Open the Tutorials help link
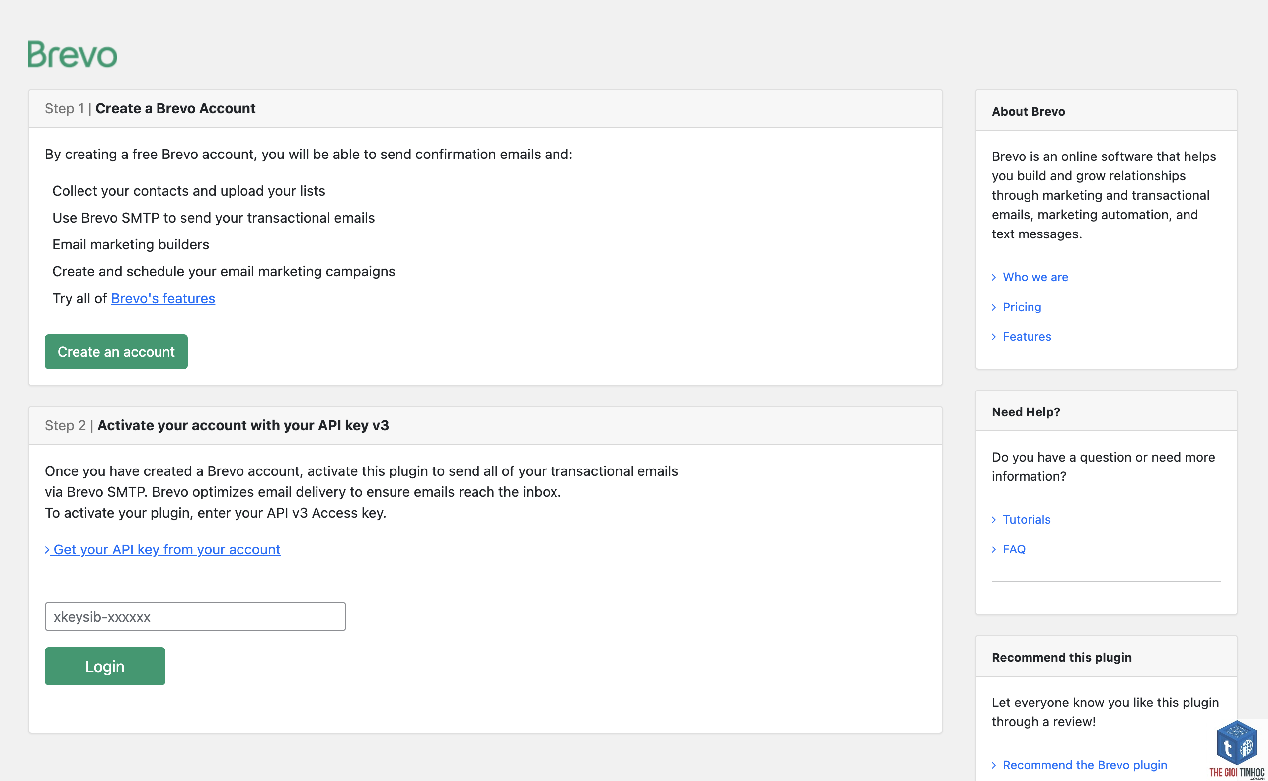Viewport: 1268px width, 781px height. [x=1027, y=520]
